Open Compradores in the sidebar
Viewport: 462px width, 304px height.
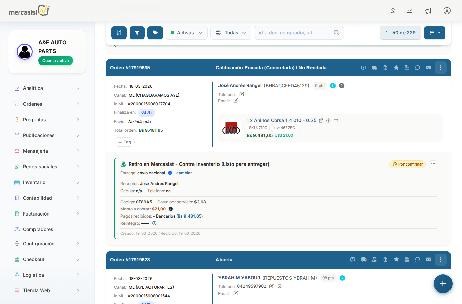pos(38,229)
